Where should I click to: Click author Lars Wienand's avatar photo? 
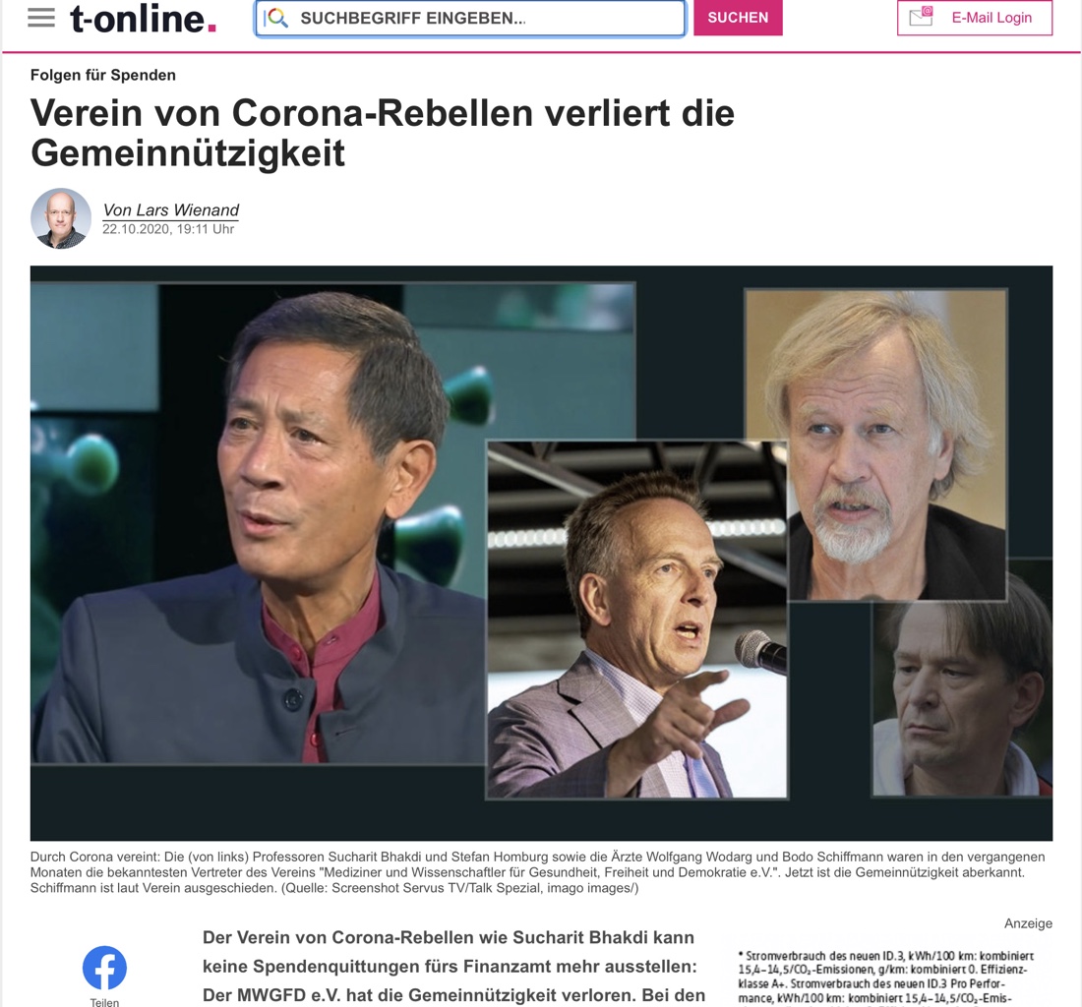tap(61, 218)
